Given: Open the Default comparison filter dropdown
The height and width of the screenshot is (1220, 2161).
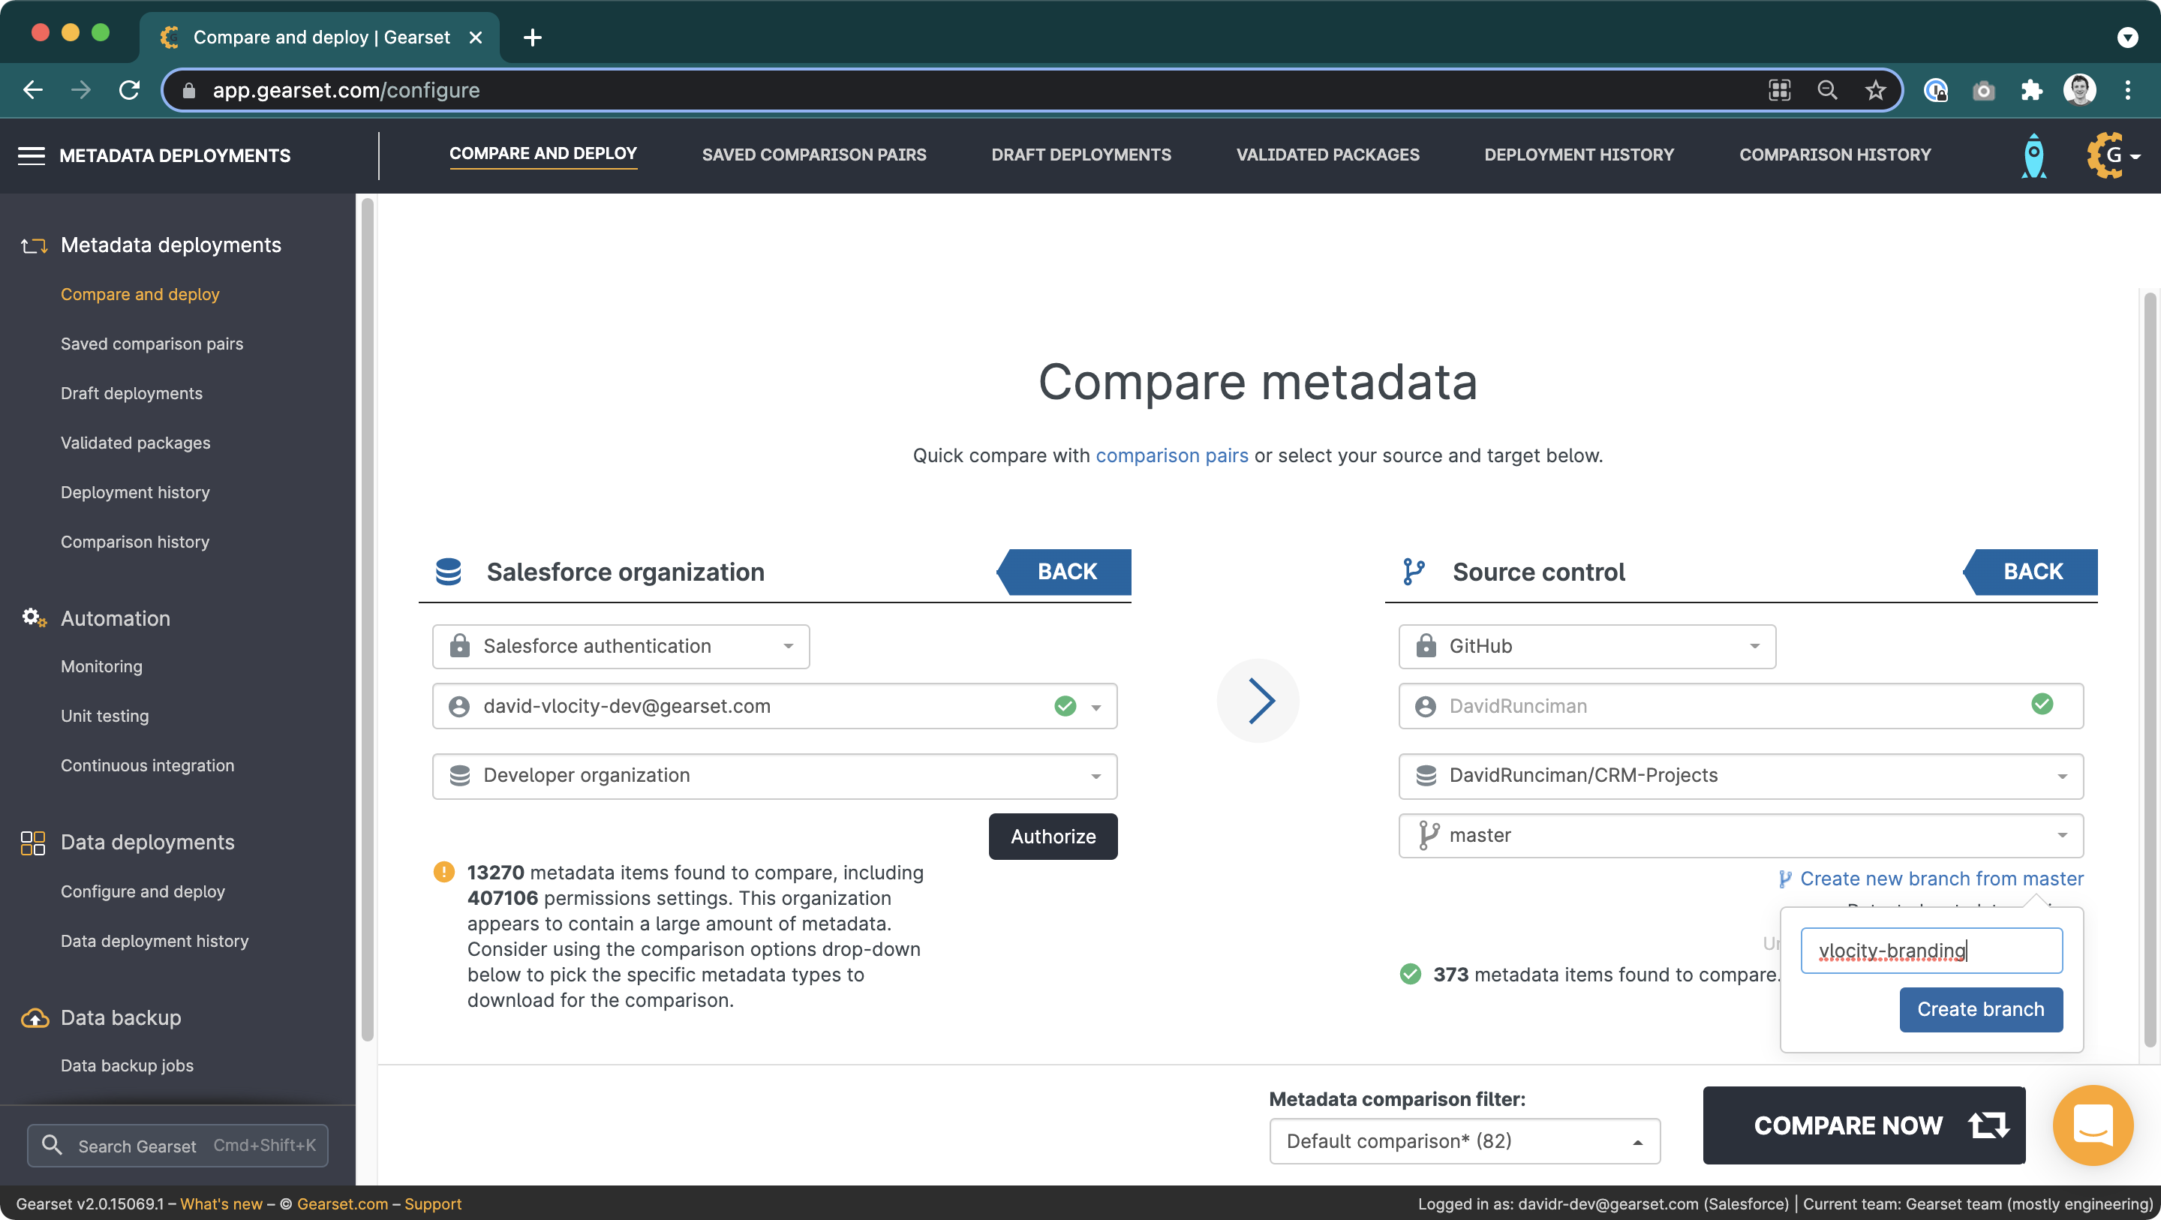Looking at the screenshot, I should pos(1465,1141).
